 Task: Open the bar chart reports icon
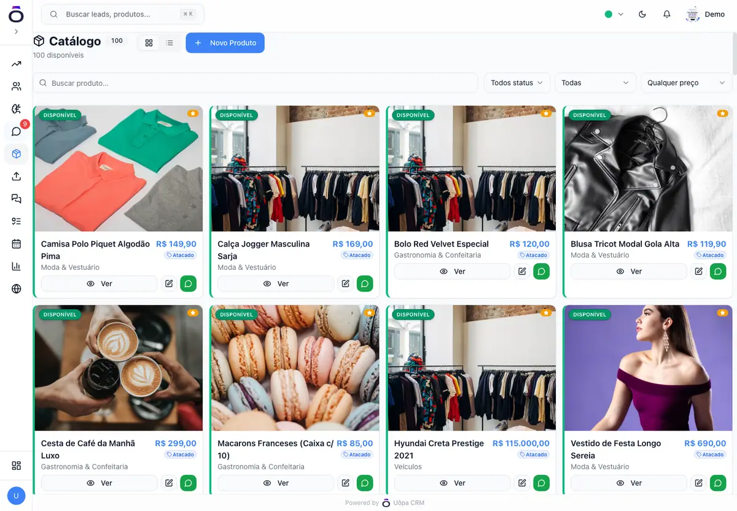tap(17, 266)
